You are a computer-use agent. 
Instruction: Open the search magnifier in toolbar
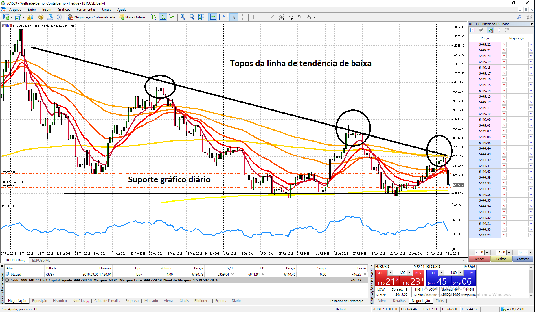[x=519, y=17]
